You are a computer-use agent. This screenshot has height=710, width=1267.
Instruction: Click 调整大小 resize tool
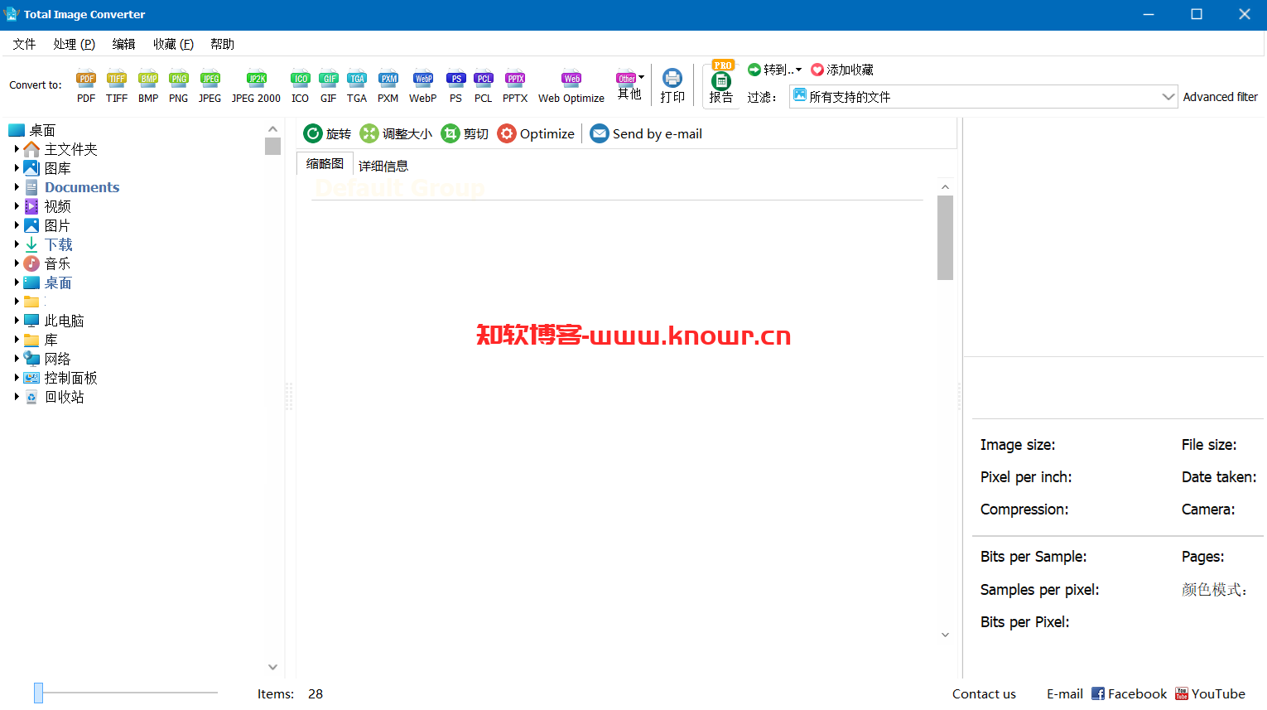396,133
